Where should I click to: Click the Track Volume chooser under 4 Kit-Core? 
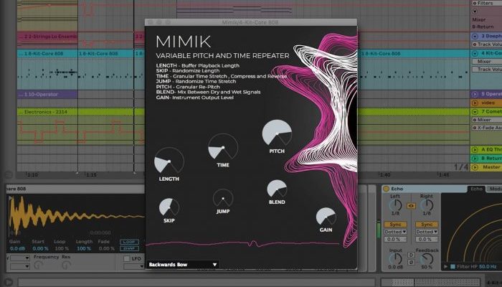(x=489, y=69)
